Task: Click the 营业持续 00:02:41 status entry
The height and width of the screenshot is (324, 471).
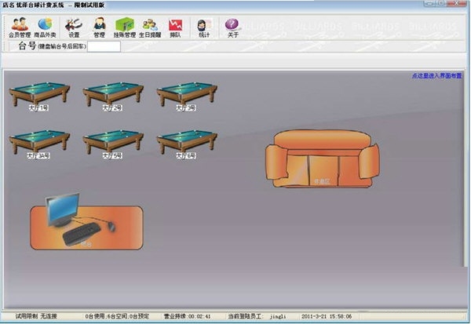Action: coord(187,316)
